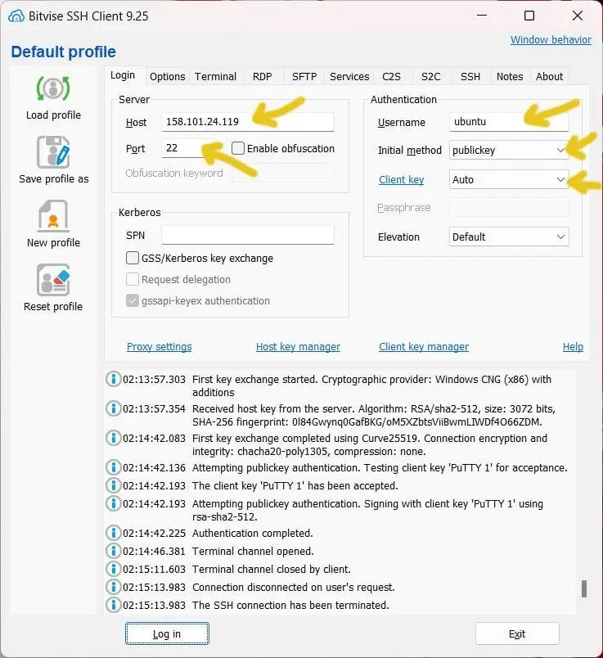
Task: Open the Services tab
Action: 349,77
